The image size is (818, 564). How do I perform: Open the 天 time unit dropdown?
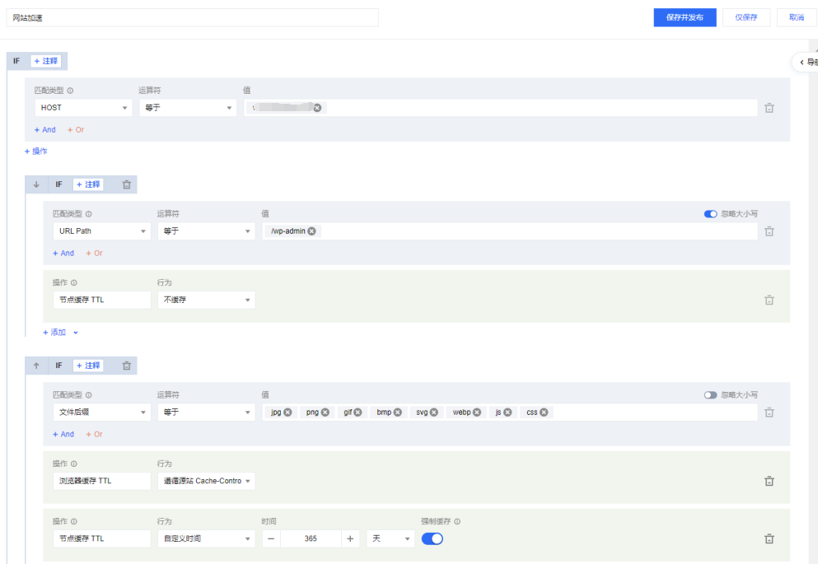390,538
